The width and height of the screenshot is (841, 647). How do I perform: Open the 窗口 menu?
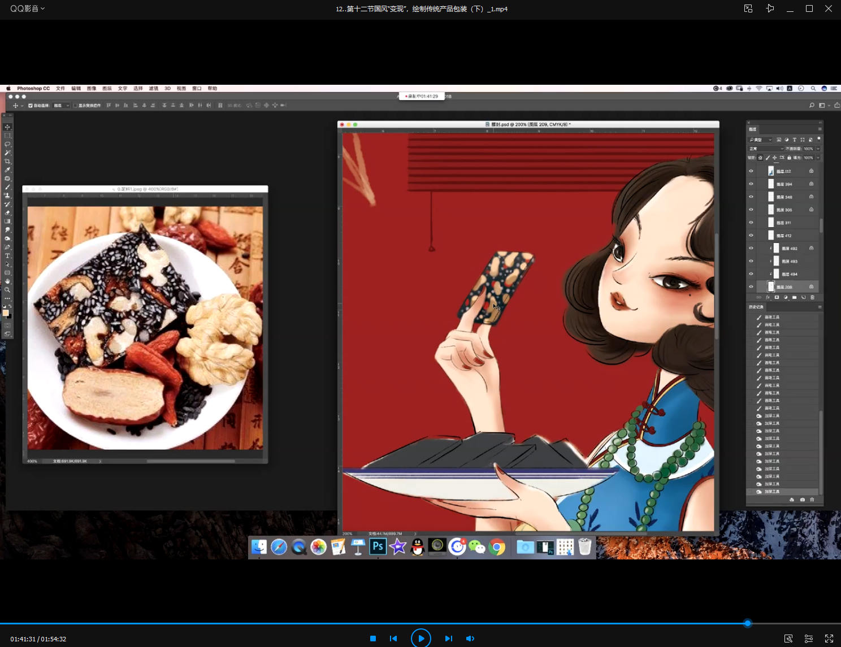197,88
